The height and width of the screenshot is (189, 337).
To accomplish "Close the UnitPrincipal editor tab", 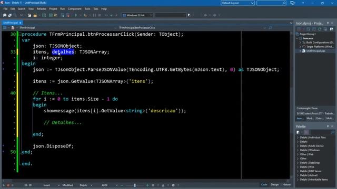I will coord(20,23).
